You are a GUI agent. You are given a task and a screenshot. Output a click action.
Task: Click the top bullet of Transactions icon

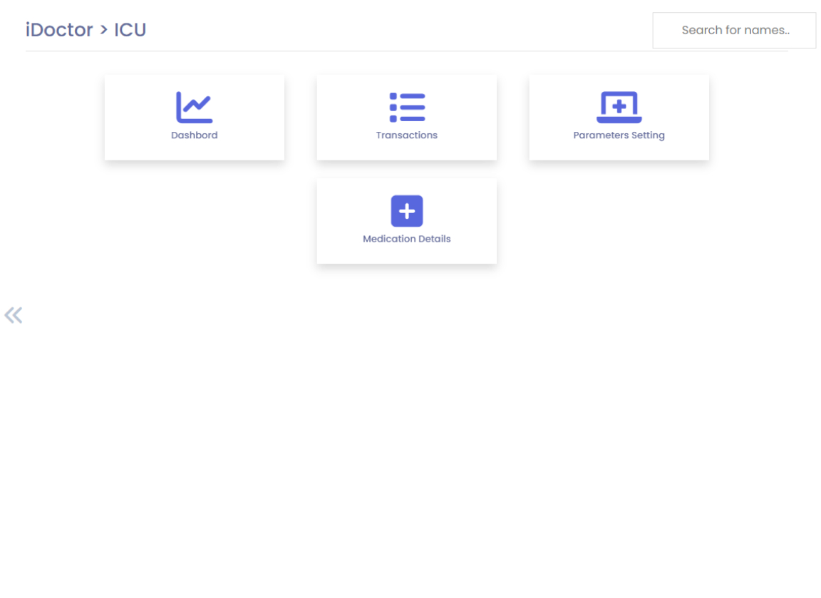tap(393, 96)
